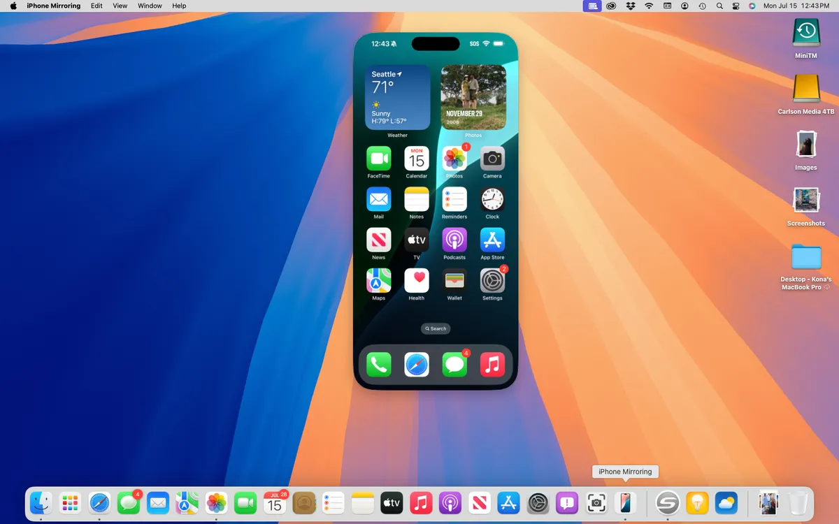The height and width of the screenshot is (524, 839).
Task: Open Messages from the Mac Dock
Action: (x=129, y=502)
